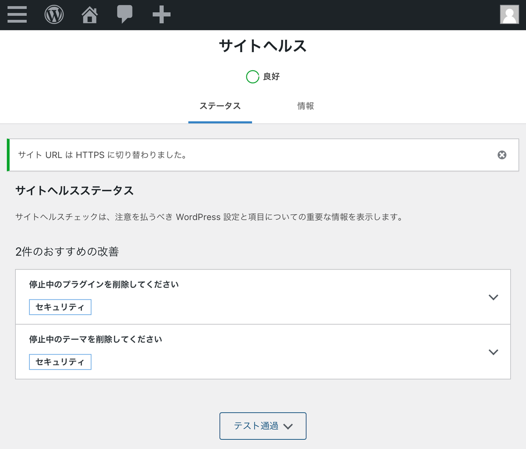Click the HTTPS notification message text
526x449 pixels.
[101, 154]
